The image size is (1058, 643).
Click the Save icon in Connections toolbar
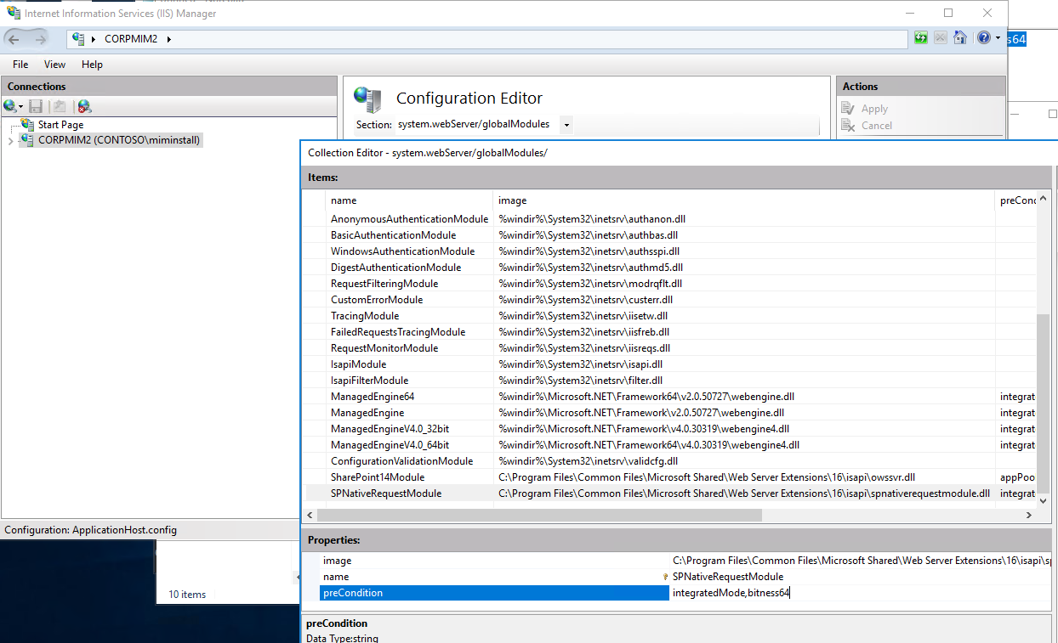[36, 106]
